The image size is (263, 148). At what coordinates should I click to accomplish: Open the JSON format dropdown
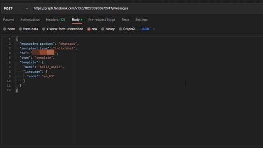pos(148,29)
